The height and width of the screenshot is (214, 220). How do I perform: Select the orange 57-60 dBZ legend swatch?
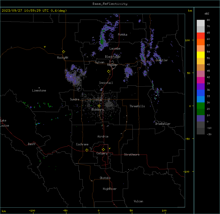point(201,42)
